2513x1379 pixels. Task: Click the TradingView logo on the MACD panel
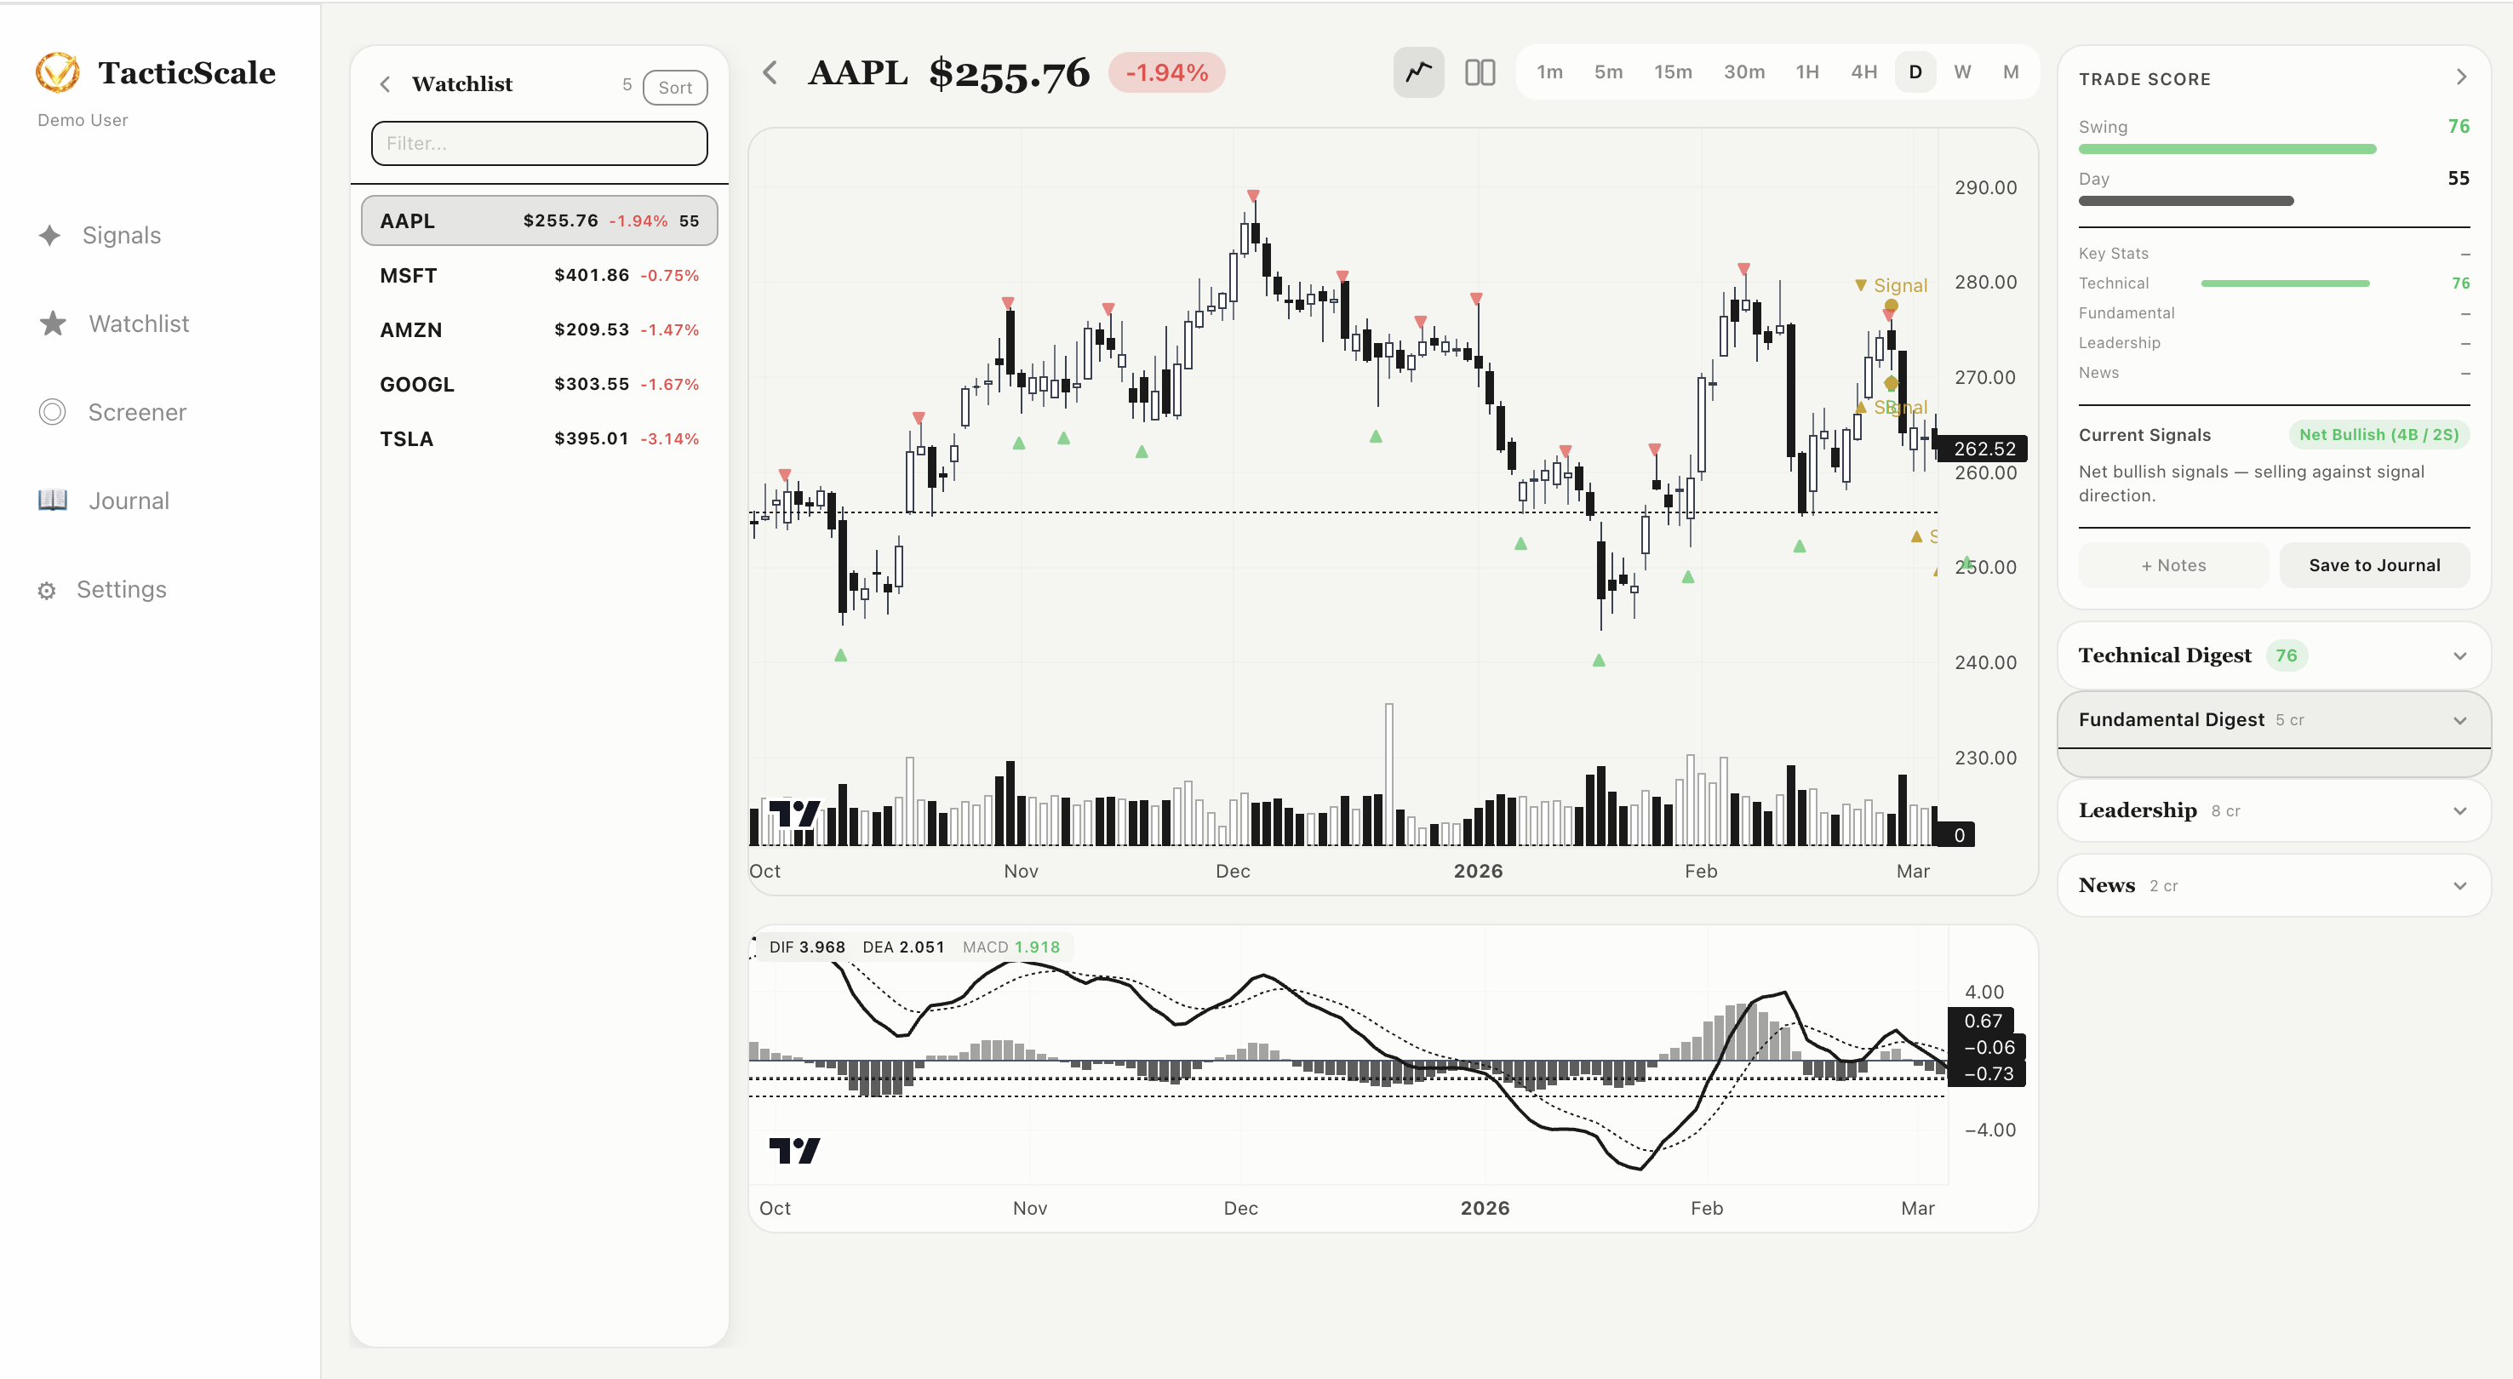pyautogui.click(x=797, y=1151)
